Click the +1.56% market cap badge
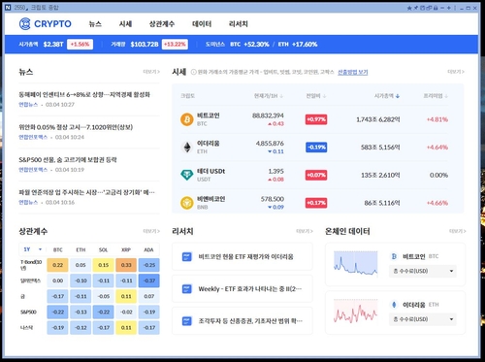485x362 pixels. click(80, 45)
